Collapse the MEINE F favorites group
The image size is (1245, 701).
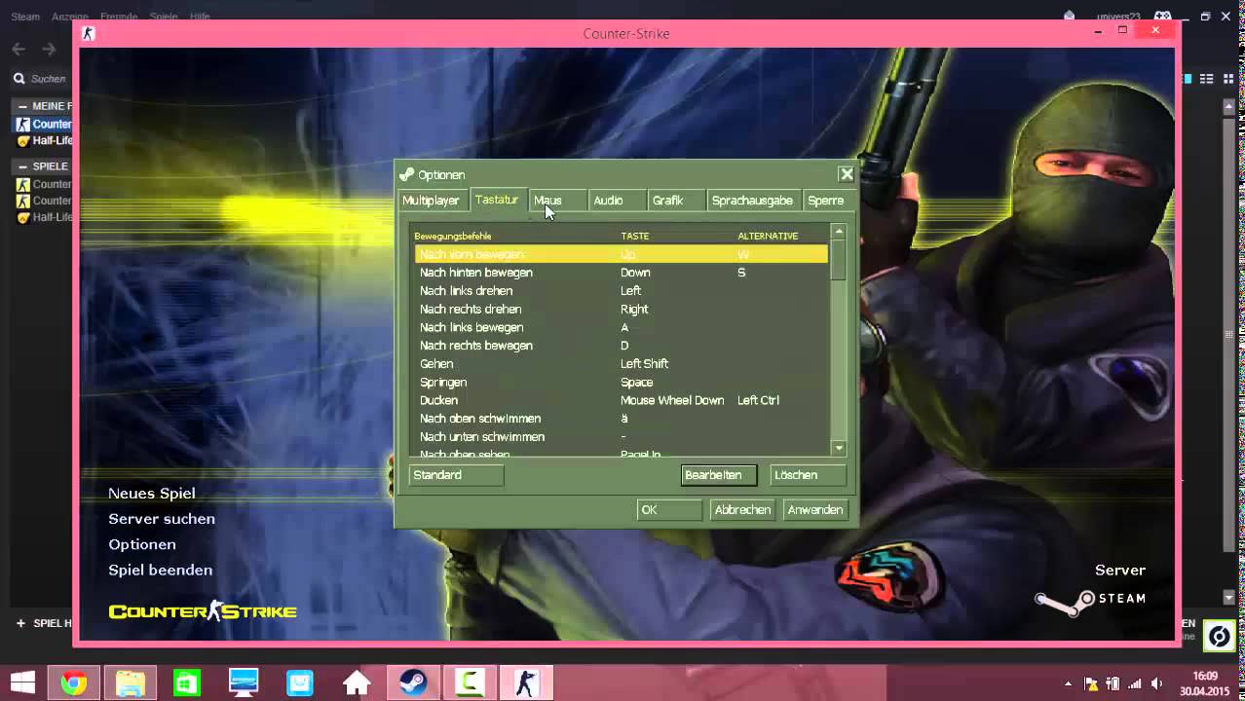click(22, 106)
